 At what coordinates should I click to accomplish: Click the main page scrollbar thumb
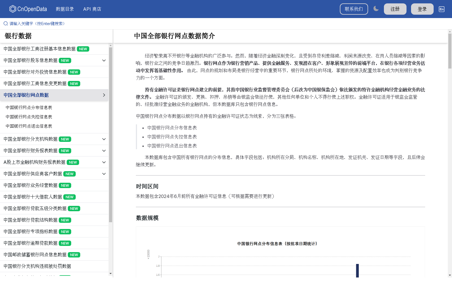[450, 51]
